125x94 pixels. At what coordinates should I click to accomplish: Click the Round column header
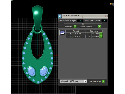pyautogui.click(x=76, y=31)
